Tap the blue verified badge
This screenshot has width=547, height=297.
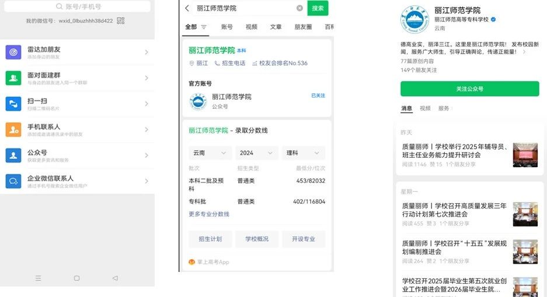(493, 19)
